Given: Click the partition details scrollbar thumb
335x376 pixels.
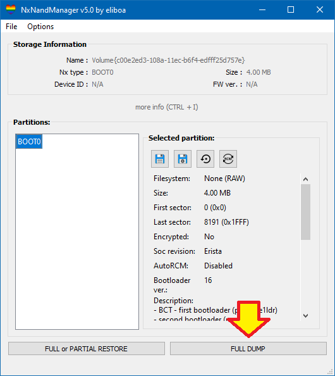Looking at the screenshot, I should pos(305,212).
